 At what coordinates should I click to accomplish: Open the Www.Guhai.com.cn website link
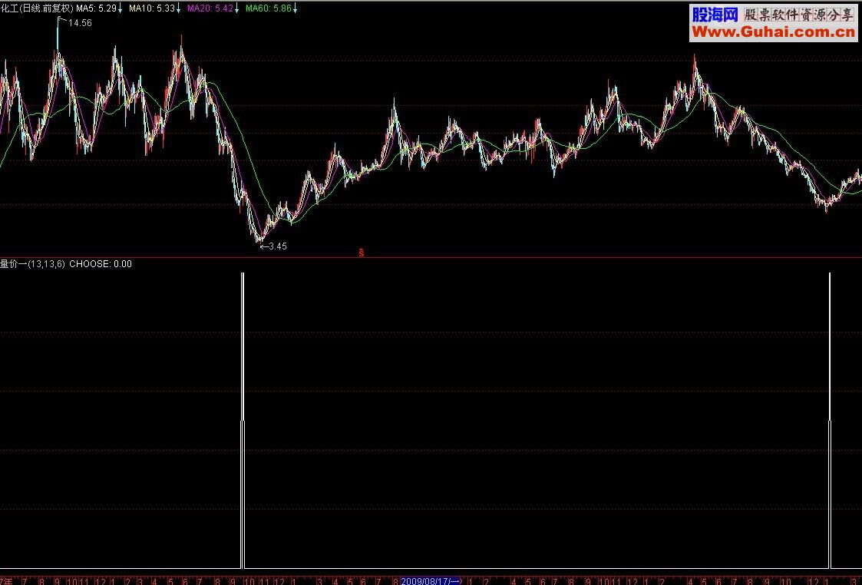click(774, 32)
